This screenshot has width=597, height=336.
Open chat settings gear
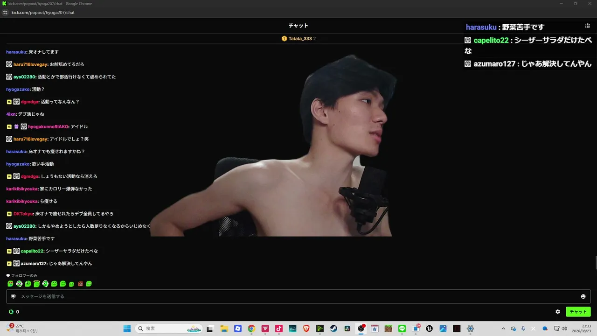coord(558,312)
